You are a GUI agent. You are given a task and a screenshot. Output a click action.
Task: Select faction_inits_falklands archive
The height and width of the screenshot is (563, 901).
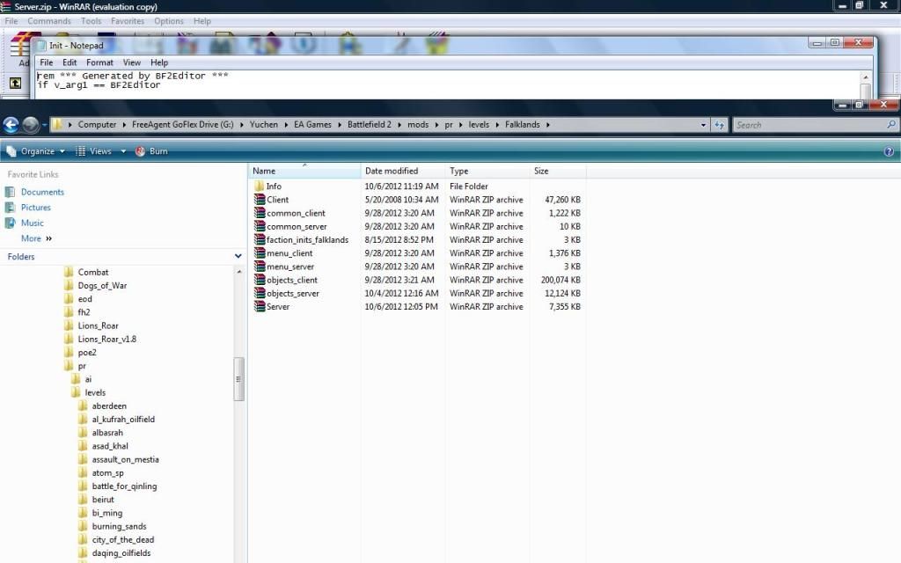tap(306, 240)
